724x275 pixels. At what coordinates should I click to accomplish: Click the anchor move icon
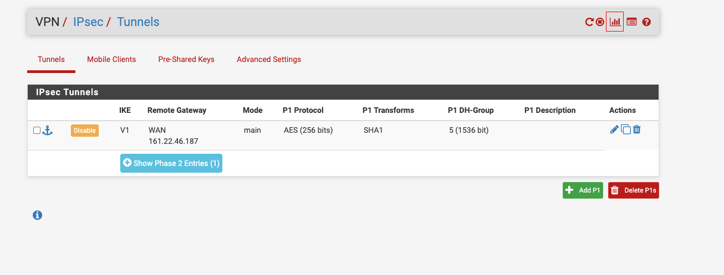coord(48,130)
